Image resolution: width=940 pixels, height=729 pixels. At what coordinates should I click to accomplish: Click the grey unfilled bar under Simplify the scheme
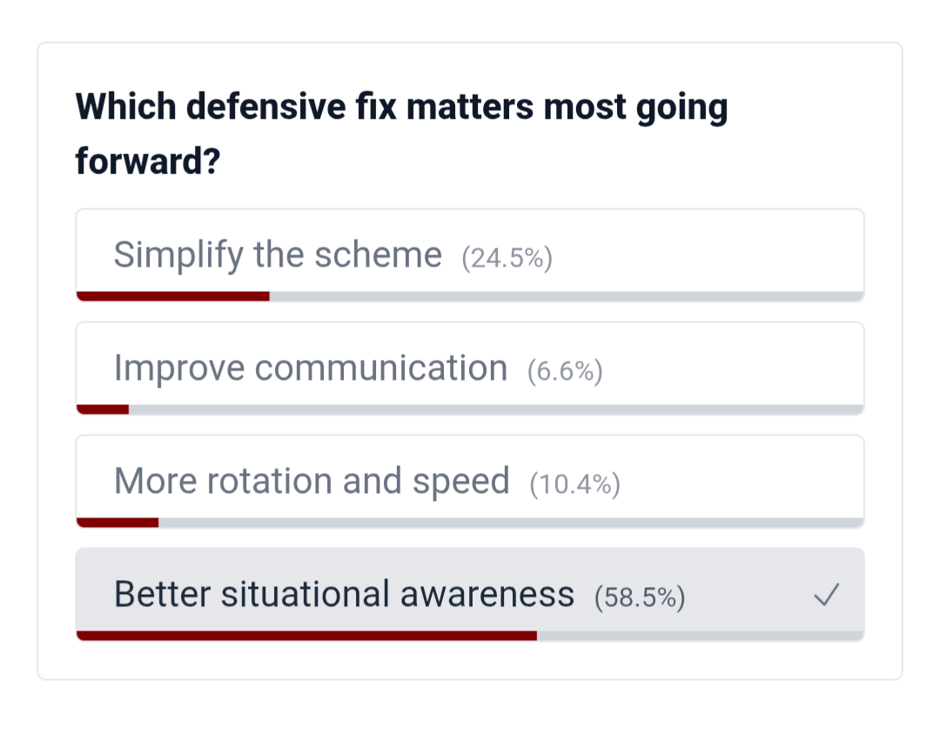[566, 296]
